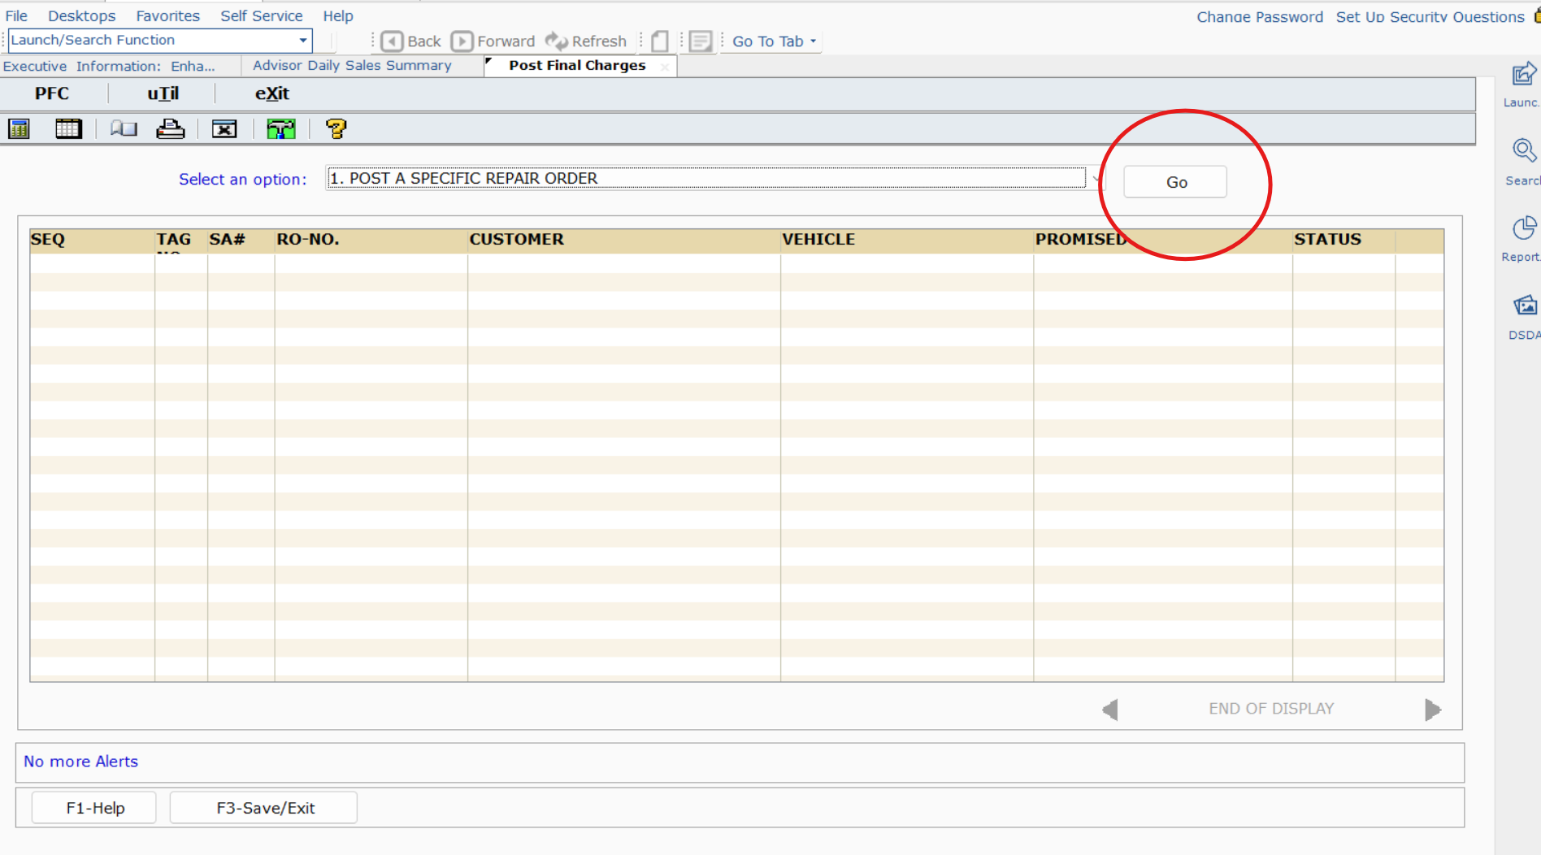Viewport: 1541px width, 855px height.
Task: Open the Go To Tab dropdown
Action: coord(775,41)
